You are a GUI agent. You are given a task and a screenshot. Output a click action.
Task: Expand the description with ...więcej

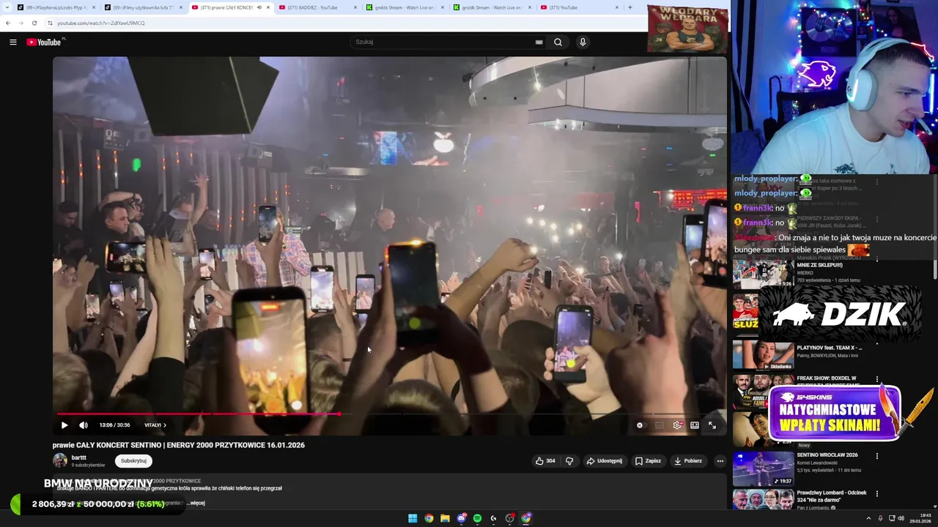coord(195,503)
